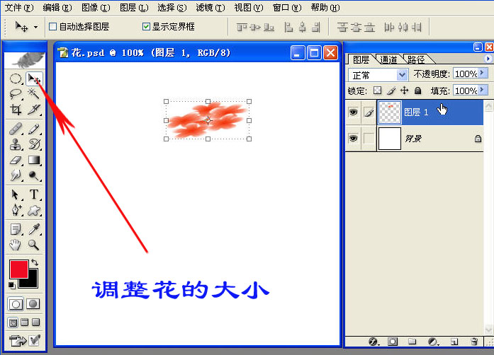Click top-center transform handle of bounding box
494x355 pixels.
208,101
